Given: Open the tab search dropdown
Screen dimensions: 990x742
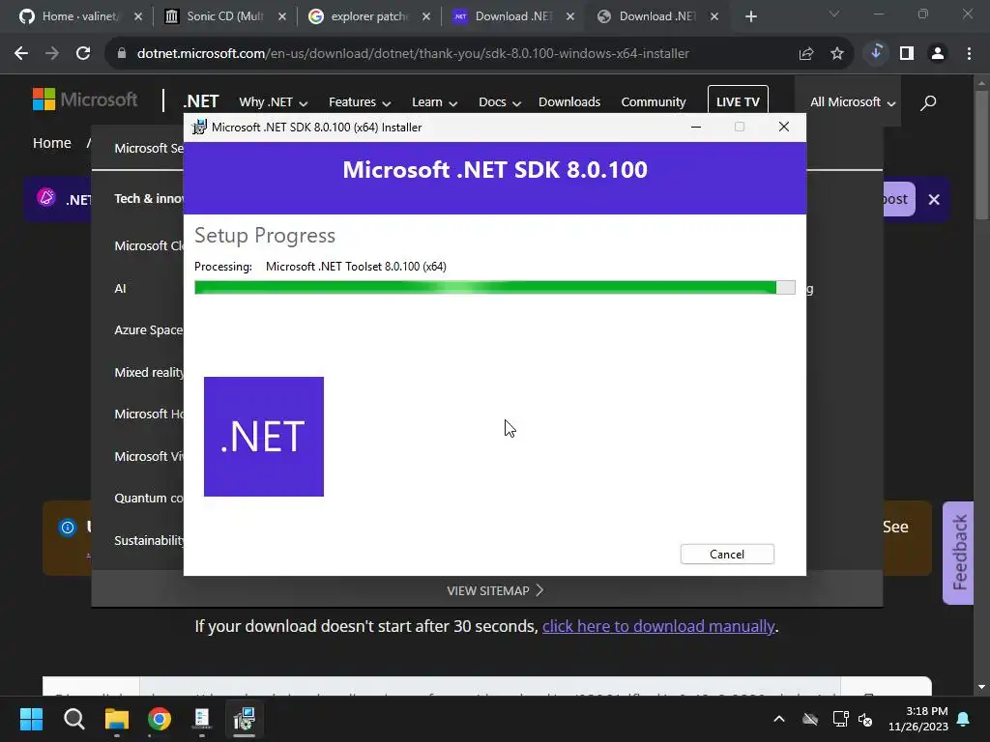Looking at the screenshot, I should tap(834, 14).
